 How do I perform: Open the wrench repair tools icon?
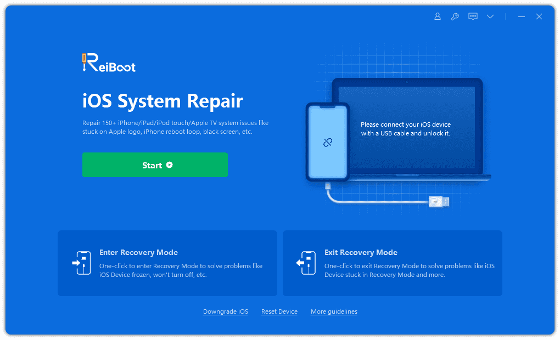coord(455,16)
